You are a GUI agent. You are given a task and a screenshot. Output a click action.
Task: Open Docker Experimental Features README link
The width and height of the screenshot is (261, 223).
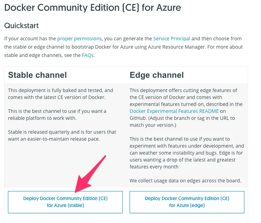(174, 111)
